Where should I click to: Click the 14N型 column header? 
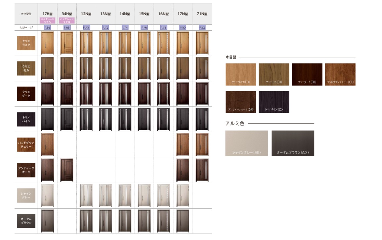pyautogui.click(x=125, y=14)
